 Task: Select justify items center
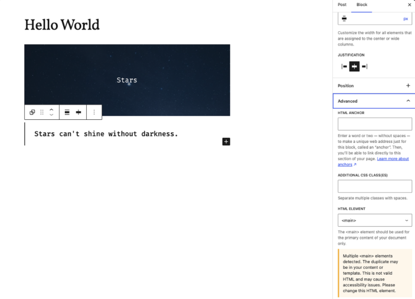pos(355,66)
